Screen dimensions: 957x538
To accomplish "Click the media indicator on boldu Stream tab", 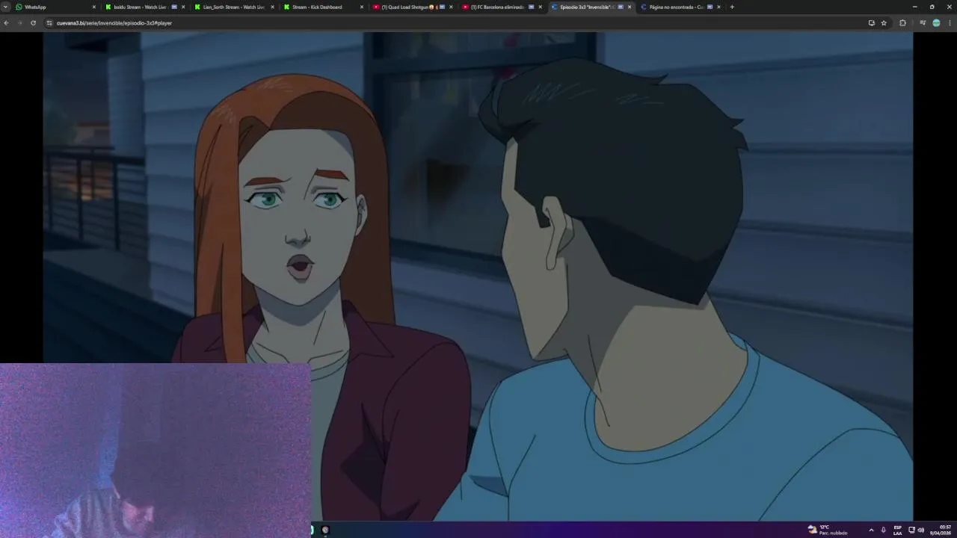I will pyautogui.click(x=174, y=7).
